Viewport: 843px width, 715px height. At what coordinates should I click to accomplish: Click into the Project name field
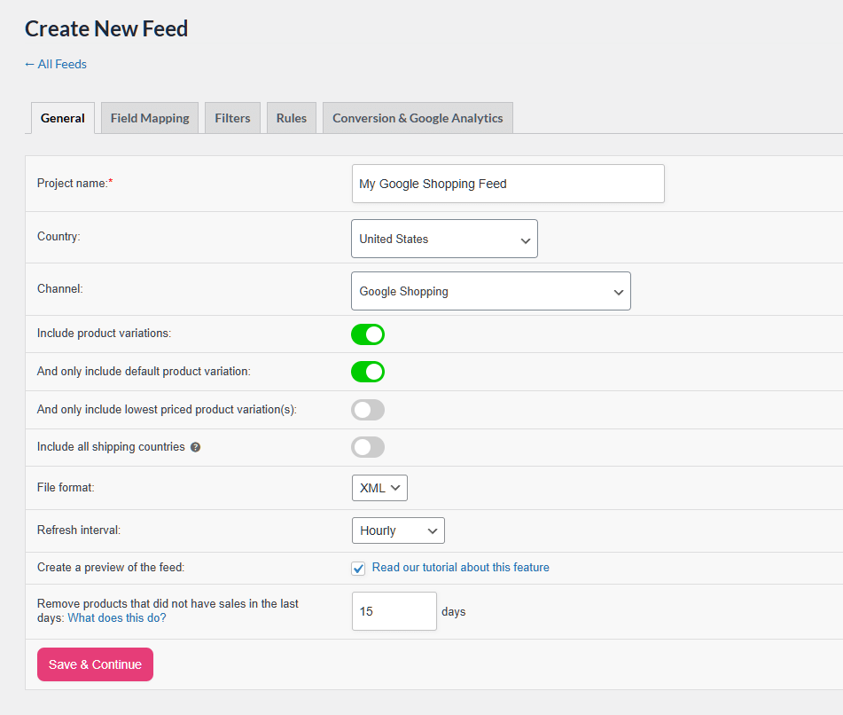[508, 184]
